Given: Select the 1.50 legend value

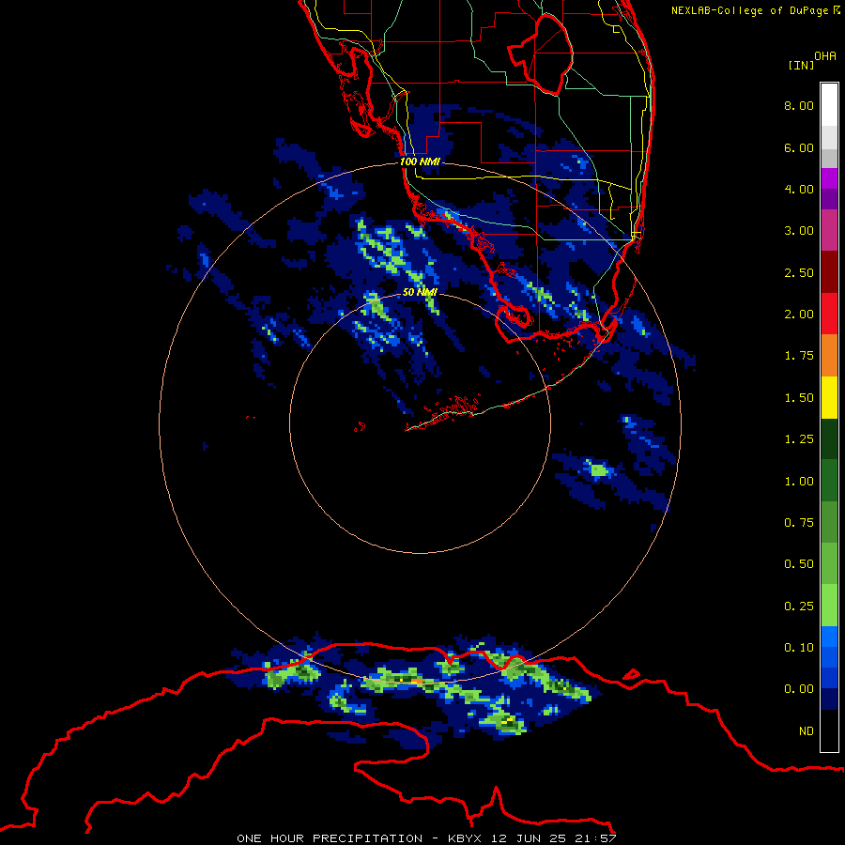Looking at the screenshot, I should (799, 398).
